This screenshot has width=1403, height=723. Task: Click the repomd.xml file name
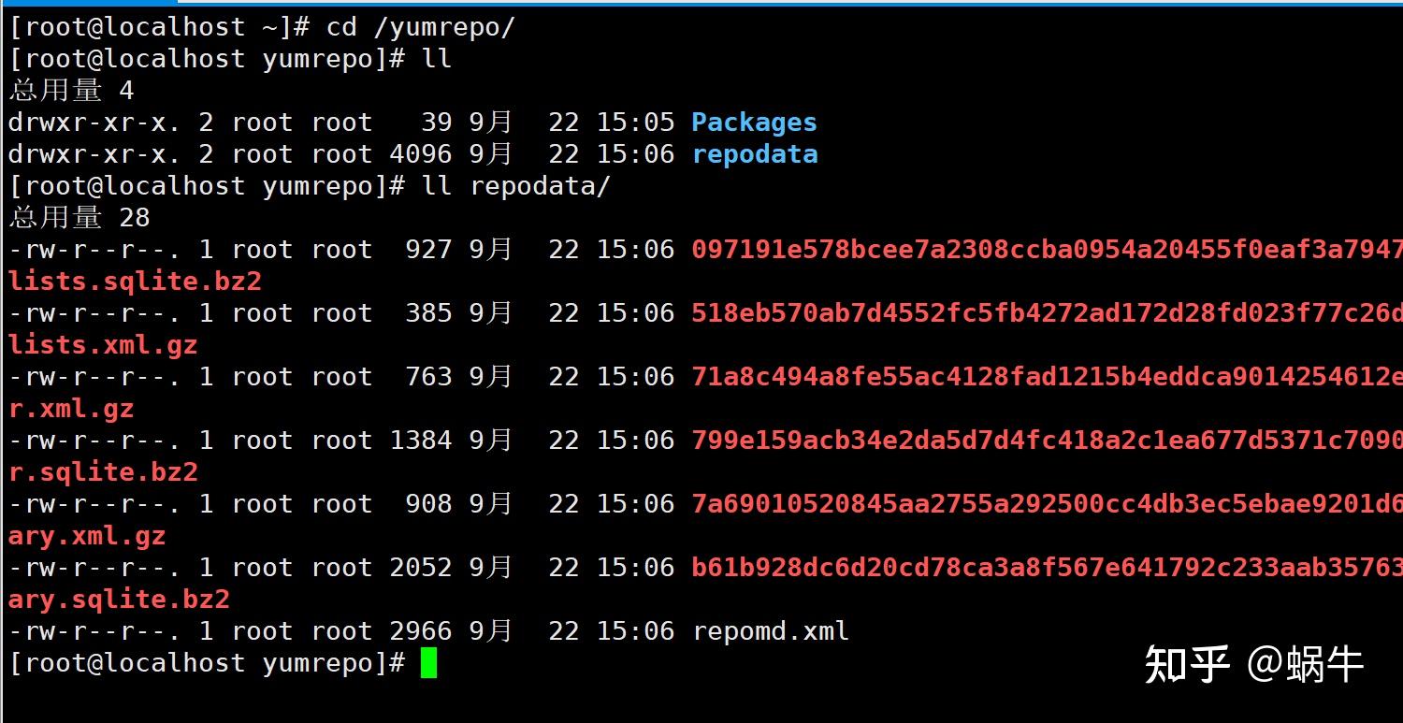(770, 631)
